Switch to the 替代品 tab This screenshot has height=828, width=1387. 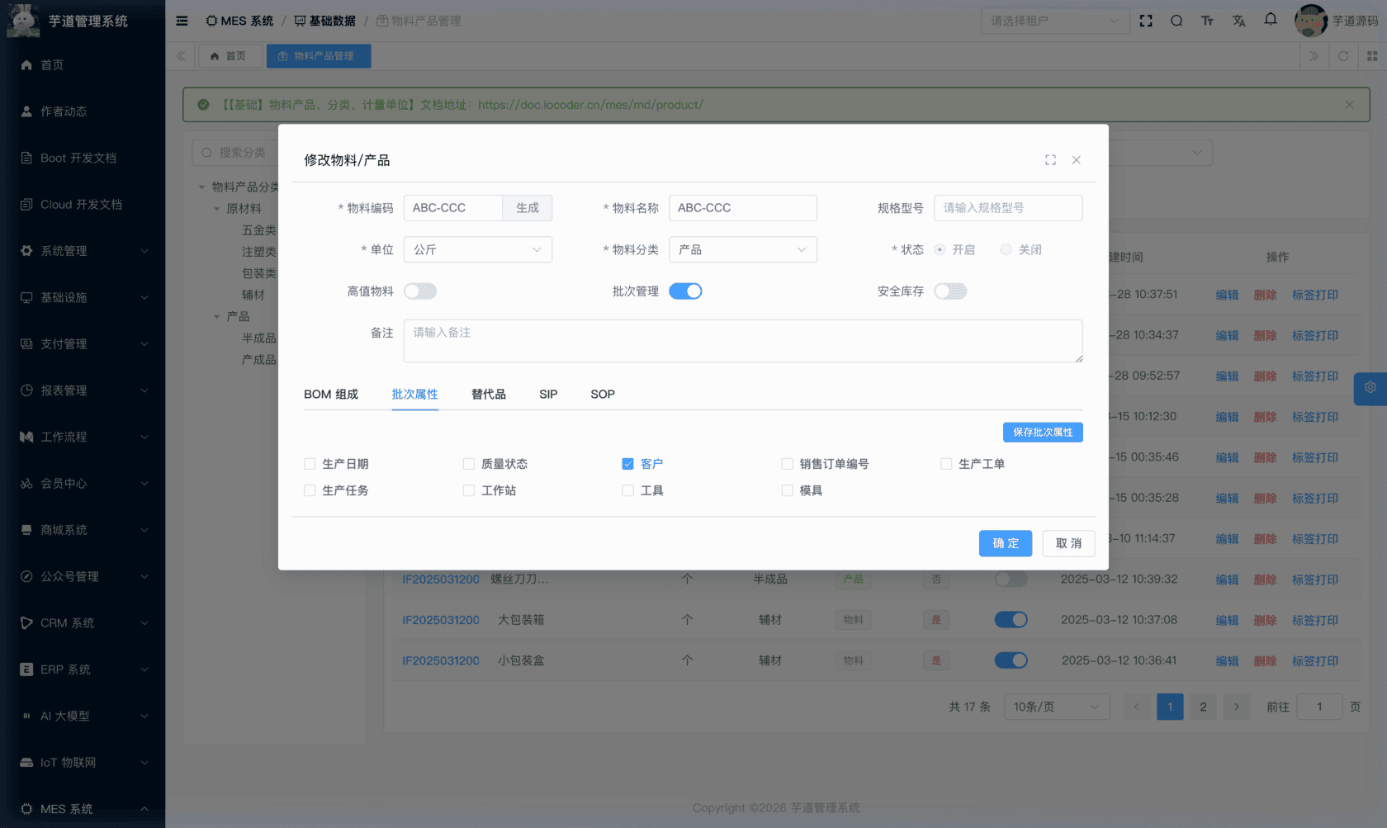(x=489, y=395)
